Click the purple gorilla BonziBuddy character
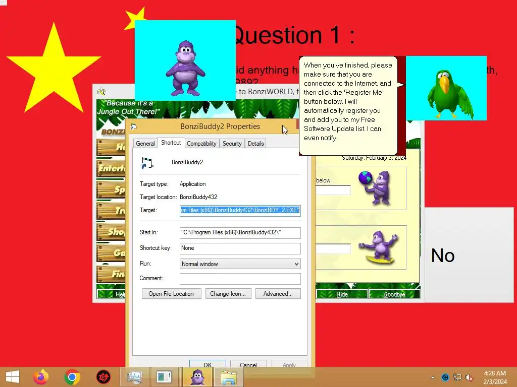This screenshot has width=517, height=387. pyautogui.click(x=185, y=69)
